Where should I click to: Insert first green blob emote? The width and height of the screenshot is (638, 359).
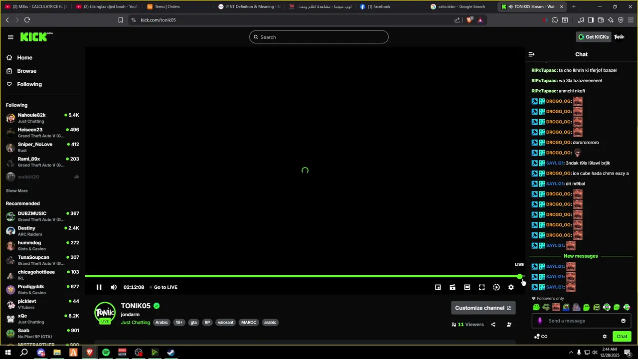(536, 308)
